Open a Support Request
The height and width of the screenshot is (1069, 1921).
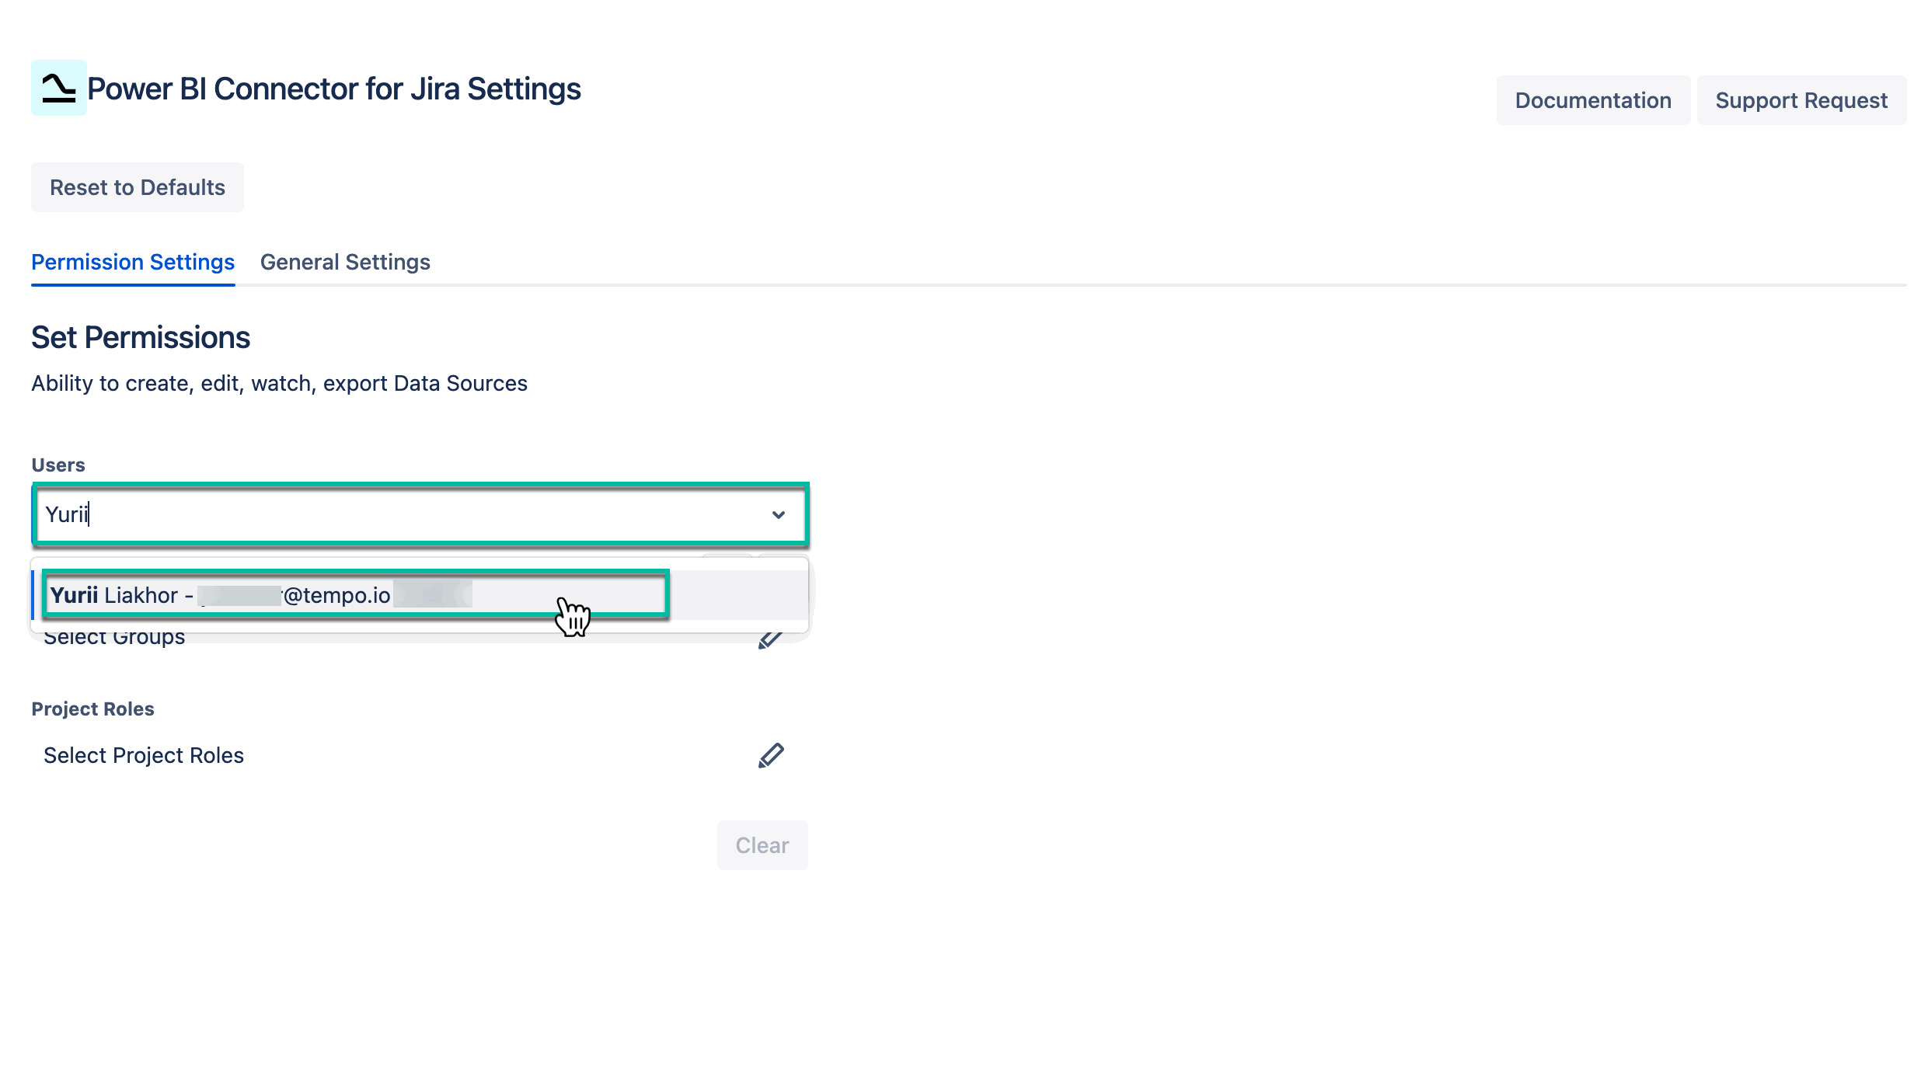pyautogui.click(x=1801, y=100)
